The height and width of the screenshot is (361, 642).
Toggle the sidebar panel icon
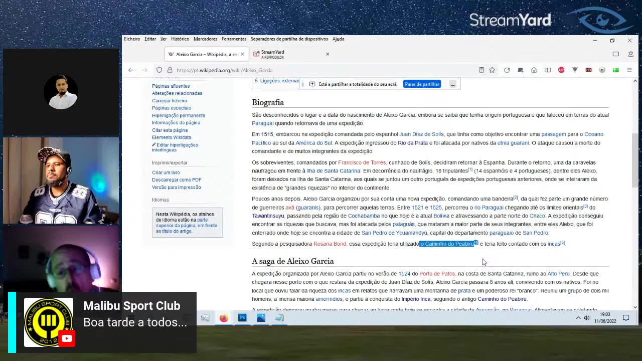(548, 70)
